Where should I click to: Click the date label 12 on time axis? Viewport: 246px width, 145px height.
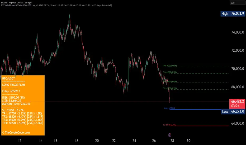20,141
